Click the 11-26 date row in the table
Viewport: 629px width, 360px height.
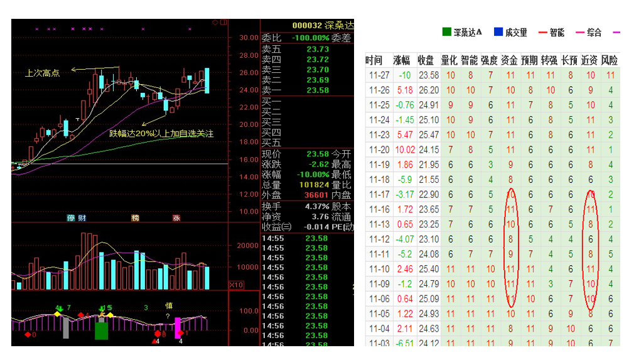pos(379,90)
